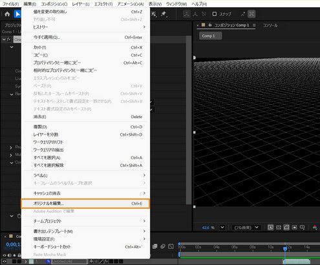Choose オリジナルを編集 from the menu
Screen dimensions: 320x265
pos(85,204)
